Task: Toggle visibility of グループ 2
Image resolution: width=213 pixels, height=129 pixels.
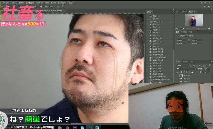Action: [177, 79]
